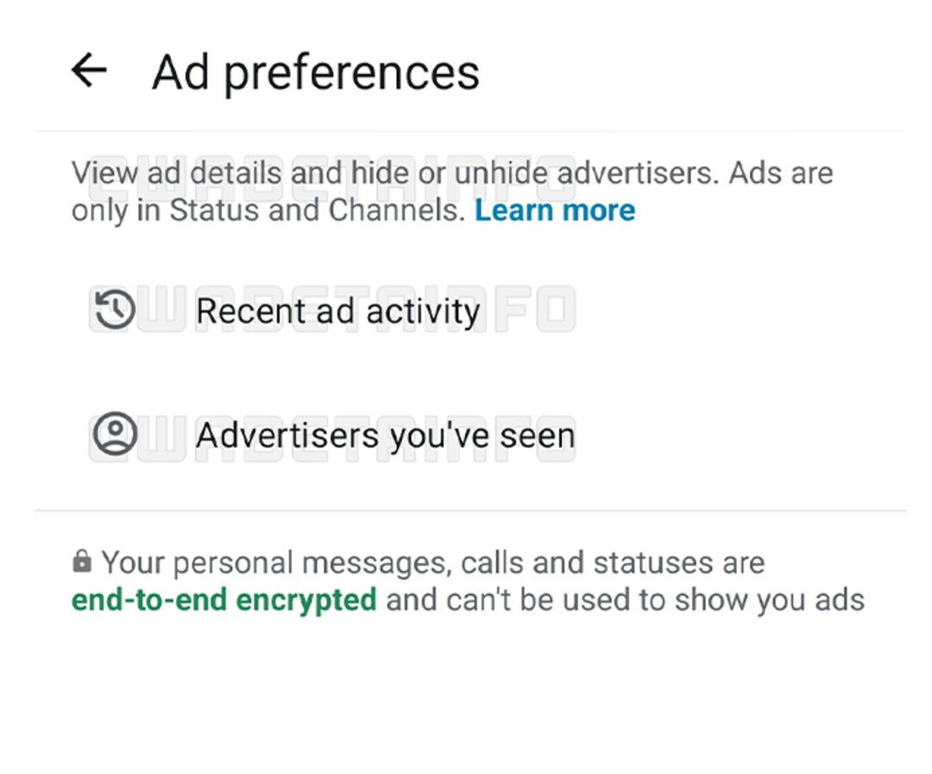Open Recent ad activity
The height and width of the screenshot is (774, 932).
337,311
